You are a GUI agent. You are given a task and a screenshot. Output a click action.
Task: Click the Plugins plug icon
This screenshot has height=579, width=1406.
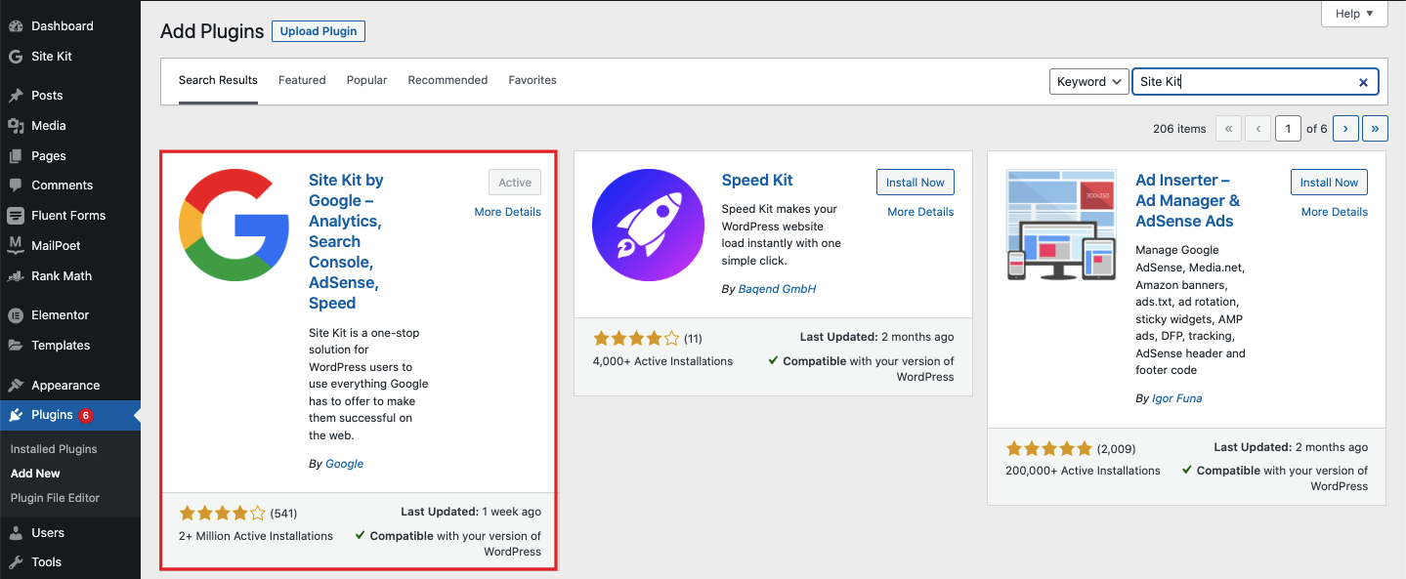pos(16,415)
